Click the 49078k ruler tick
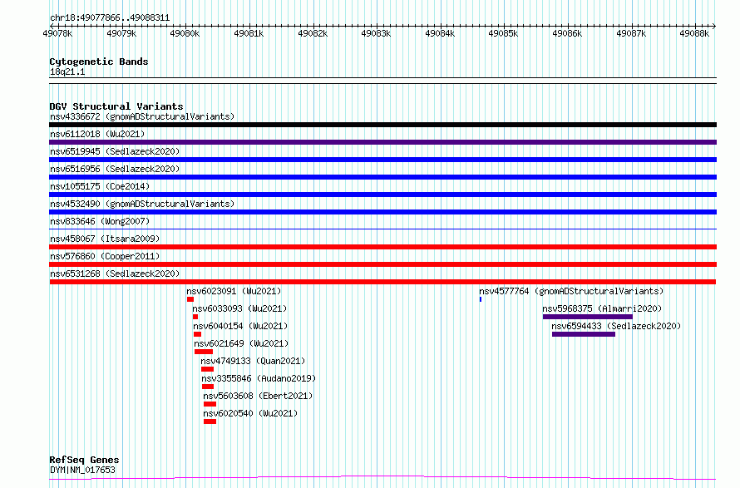This screenshot has width=740, height=488. [57, 33]
